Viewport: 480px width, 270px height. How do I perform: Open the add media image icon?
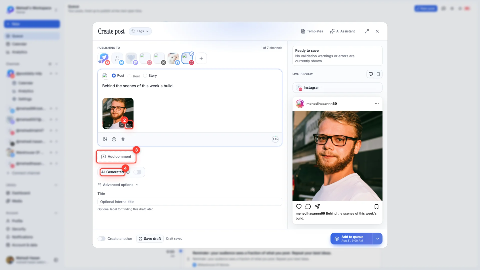[x=105, y=139]
